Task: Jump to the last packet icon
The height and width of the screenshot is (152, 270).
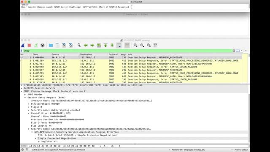Action: pyautogui.click(x=112, y=45)
